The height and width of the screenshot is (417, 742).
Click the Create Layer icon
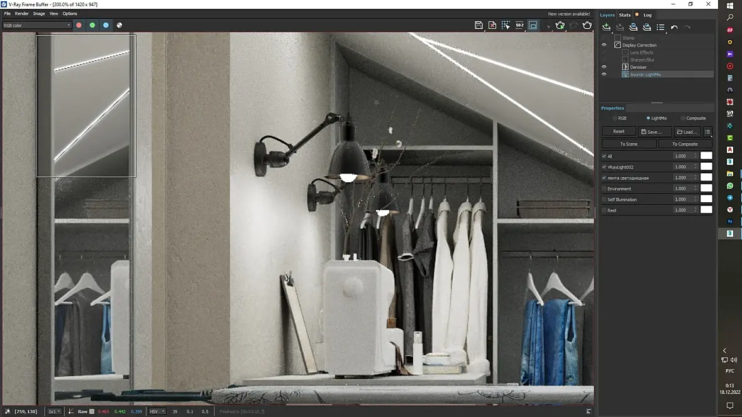606,27
